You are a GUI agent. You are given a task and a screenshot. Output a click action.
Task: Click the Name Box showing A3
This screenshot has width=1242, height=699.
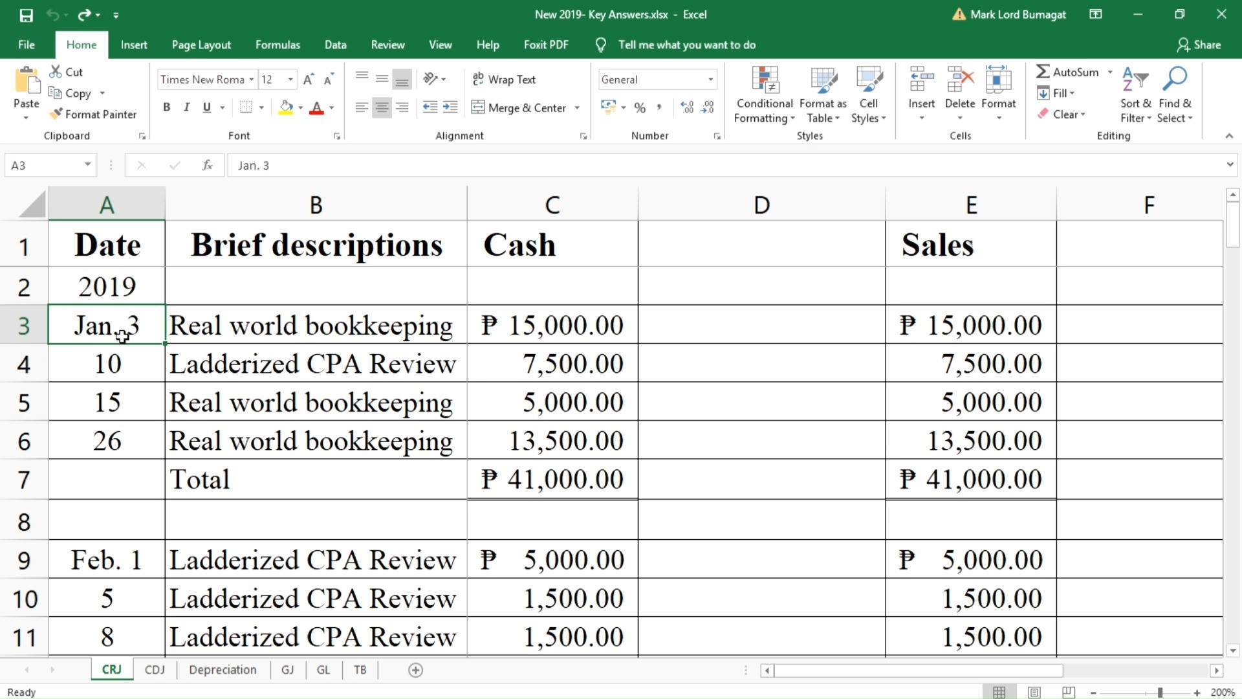tap(43, 165)
